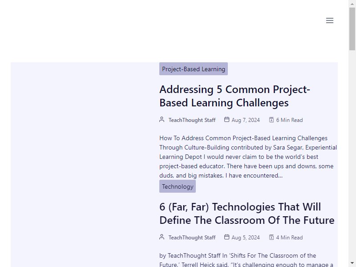This screenshot has height=267, width=356.
Task: Select the Technology category tag
Action: (x=178, y=186)
